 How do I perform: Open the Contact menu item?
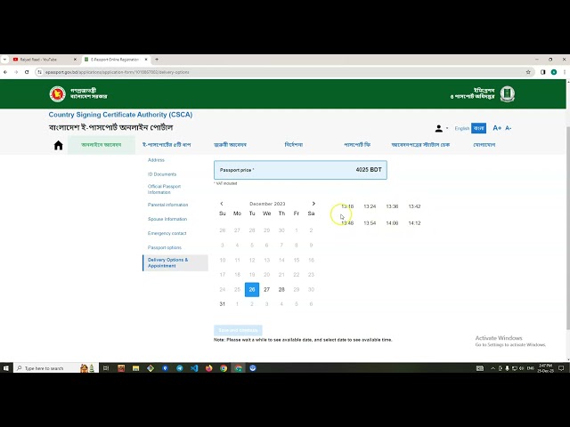[x=484, y=145]
